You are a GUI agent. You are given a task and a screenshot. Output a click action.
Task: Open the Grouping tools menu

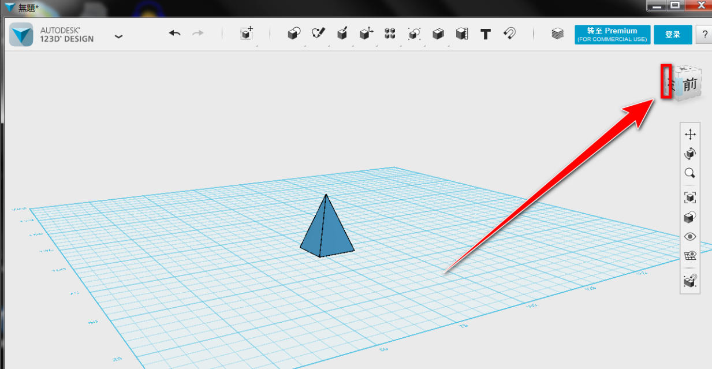click(x=413, y=33)
